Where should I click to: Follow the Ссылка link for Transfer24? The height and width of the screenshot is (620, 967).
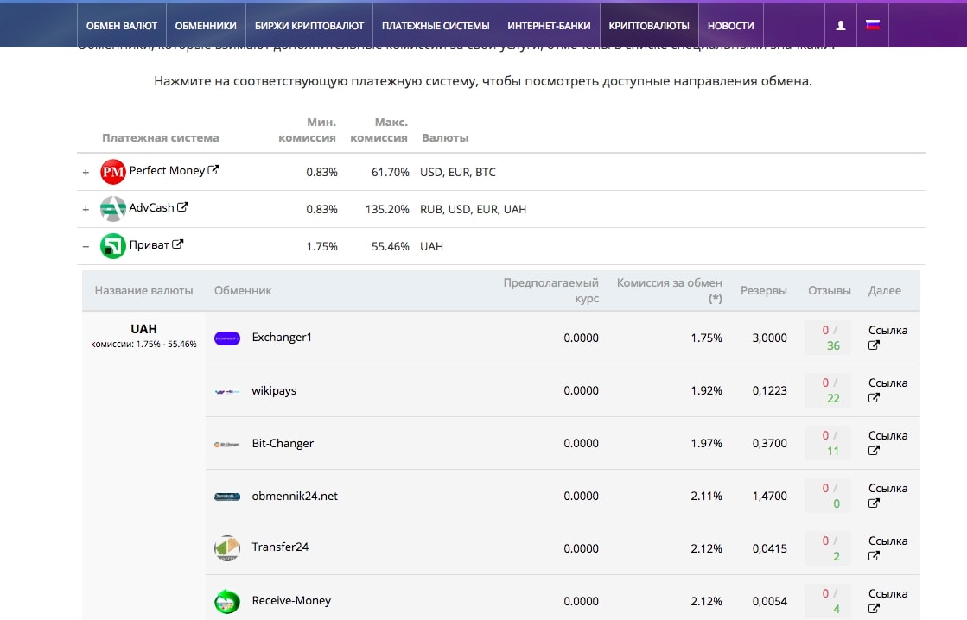click(x=888, y=541)
